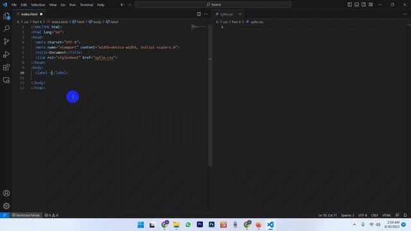
Task: Open the Run and Debug view
Action: click(6, 54)
